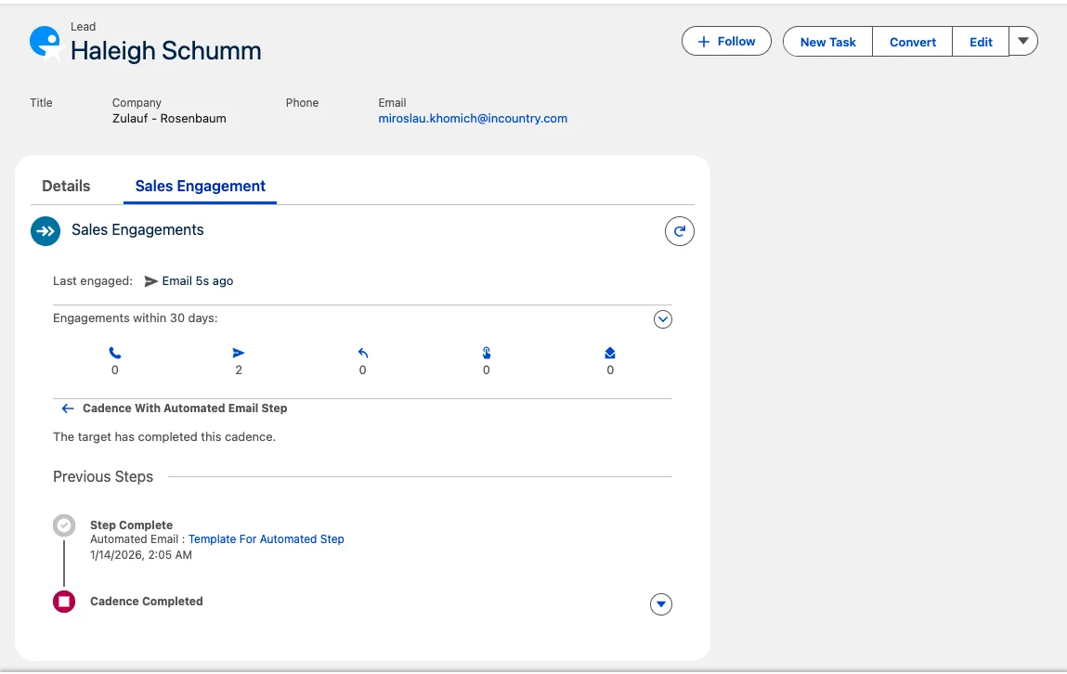Follow this lead record

click(x=726, y=42)
